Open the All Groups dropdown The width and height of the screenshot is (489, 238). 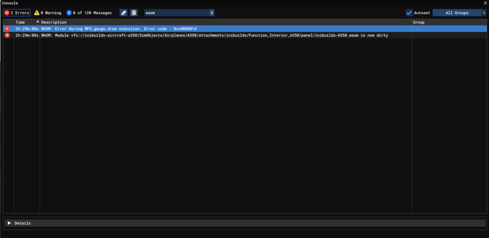[457, 13]
